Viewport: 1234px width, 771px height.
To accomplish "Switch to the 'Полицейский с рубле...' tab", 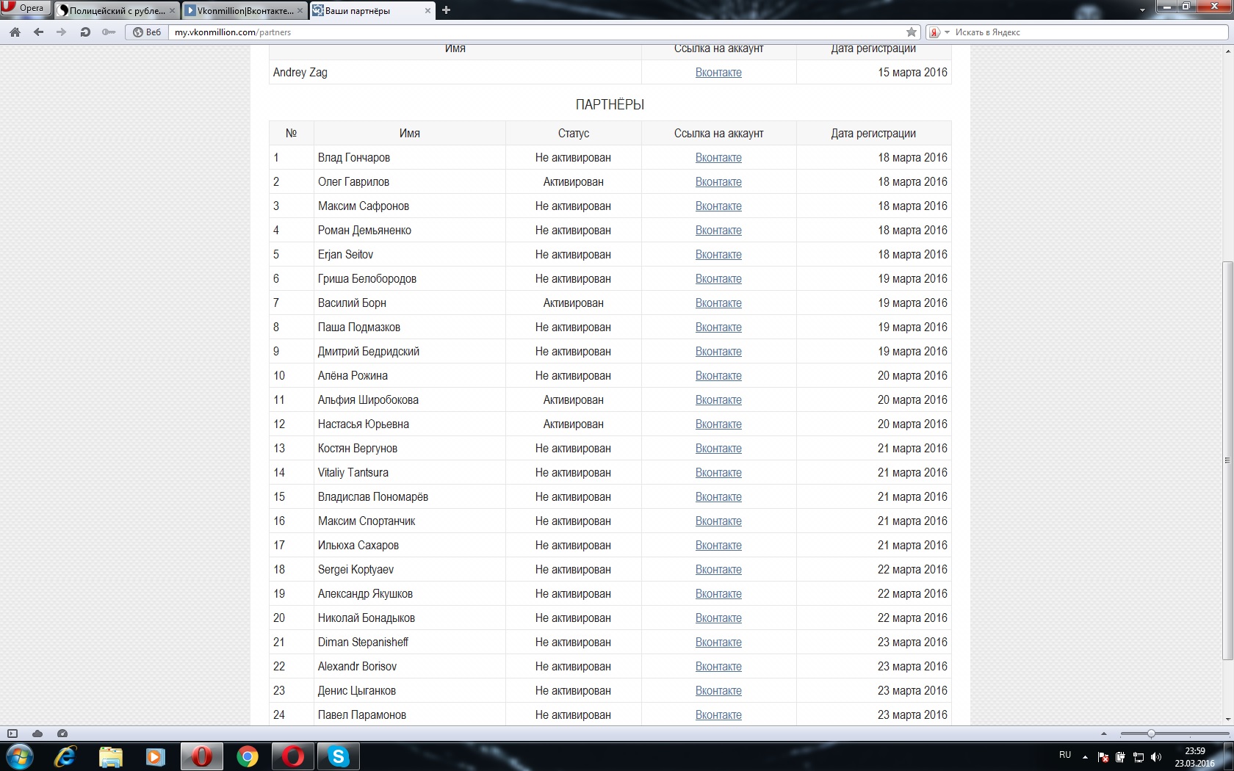I will pyautogui.click(x=118, y=10).
